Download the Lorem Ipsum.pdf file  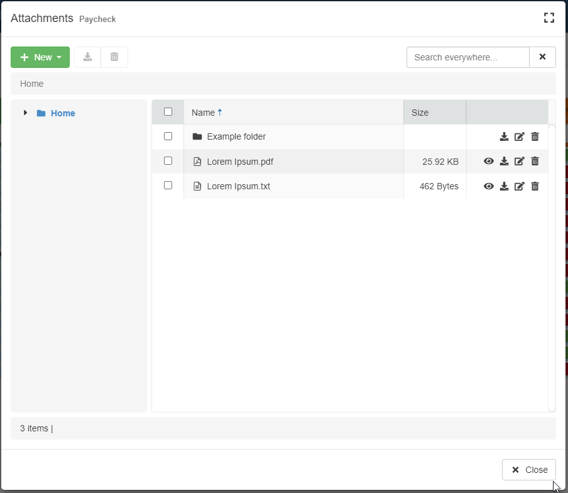[x=504, y=161]
